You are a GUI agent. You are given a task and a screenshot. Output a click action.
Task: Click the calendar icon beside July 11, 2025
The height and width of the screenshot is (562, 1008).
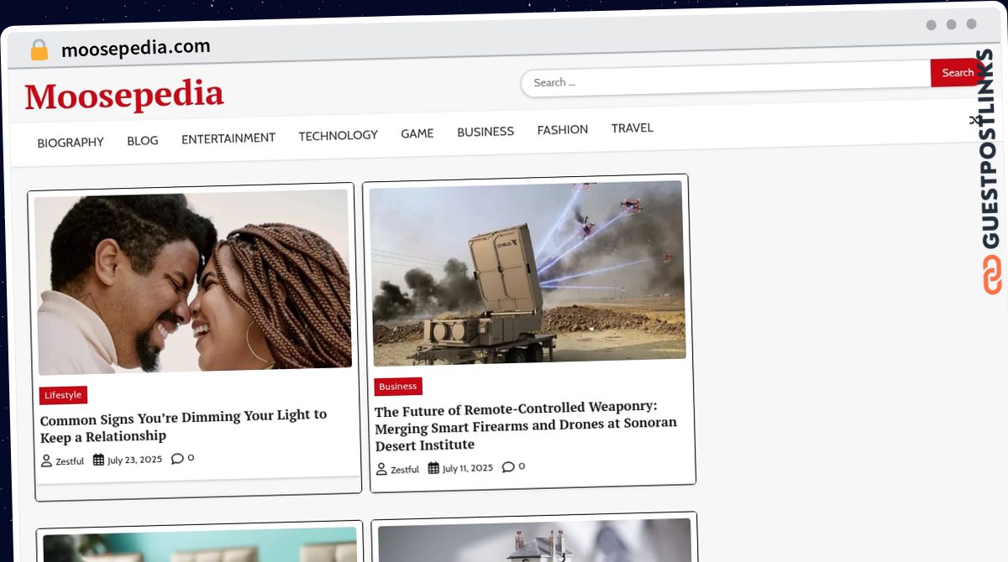click(x=433, y=468)
